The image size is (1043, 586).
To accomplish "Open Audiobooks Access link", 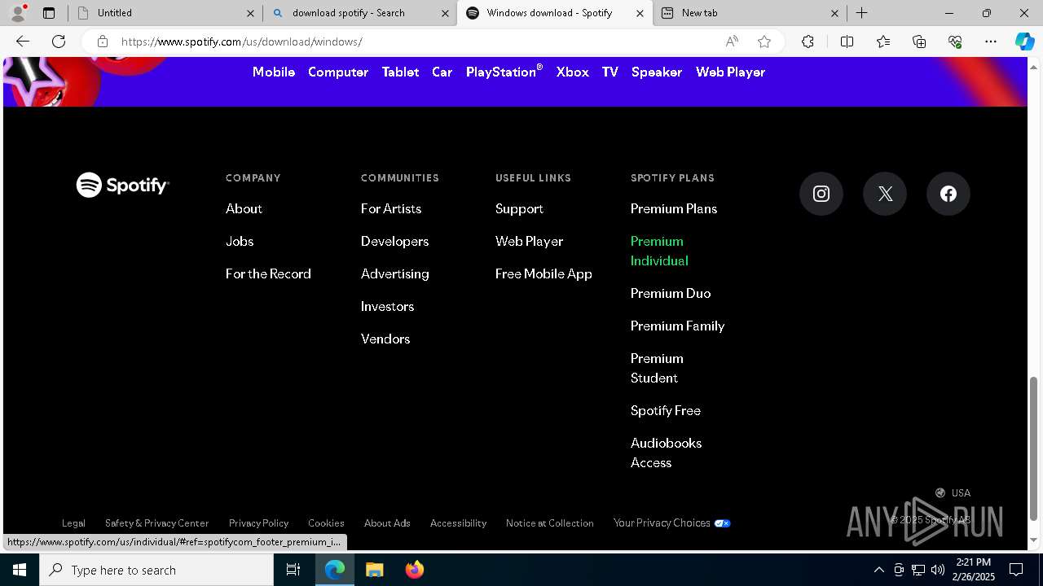I will 666,453.
